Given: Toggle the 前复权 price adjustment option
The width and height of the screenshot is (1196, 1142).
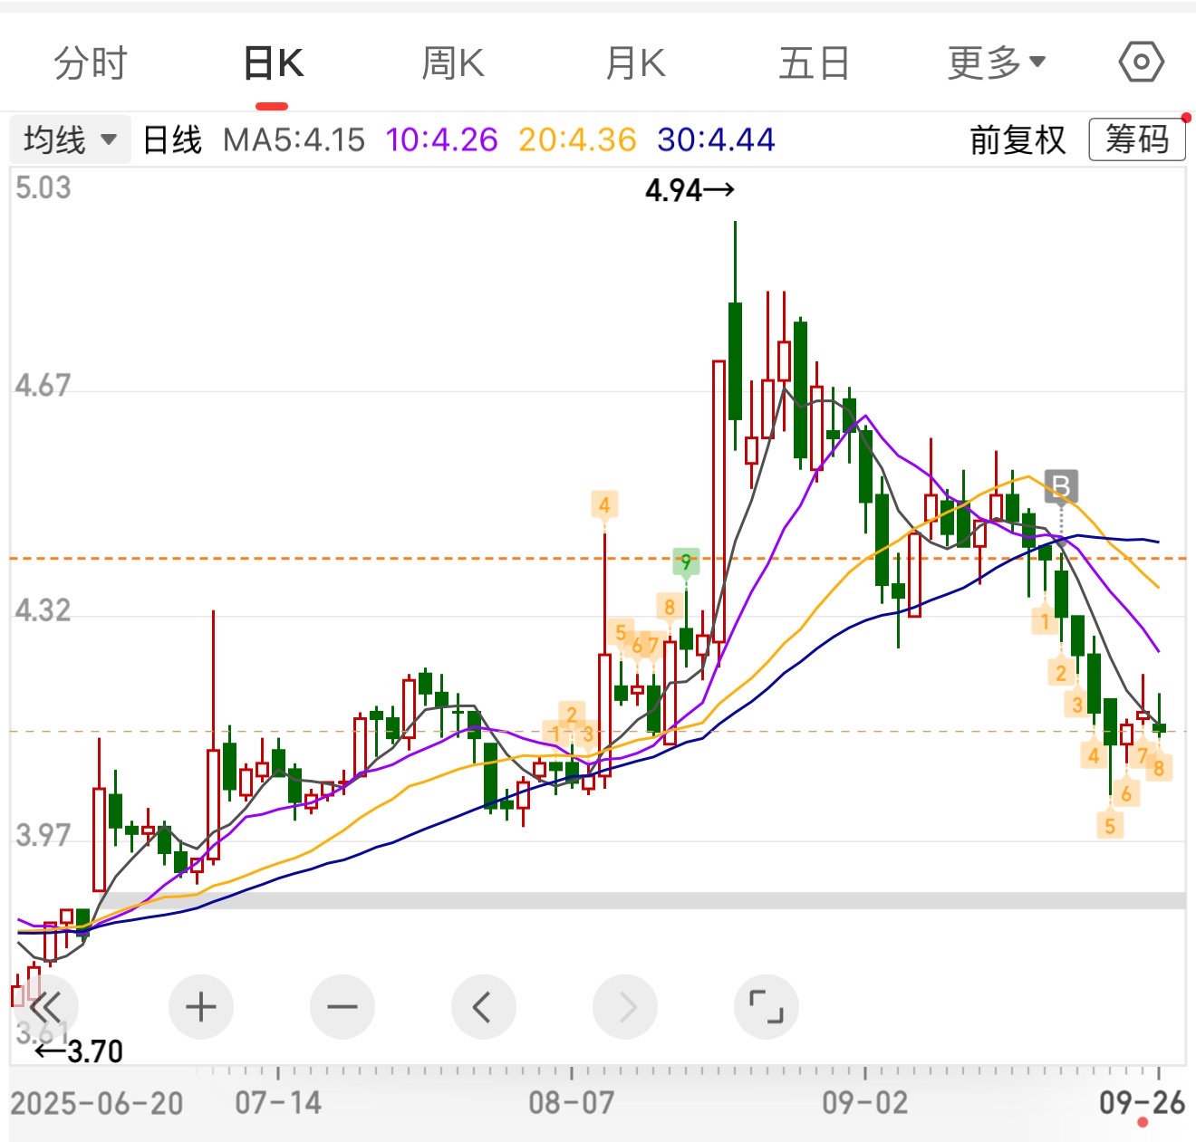Looking at the screenshot, I should point(1017,140).
